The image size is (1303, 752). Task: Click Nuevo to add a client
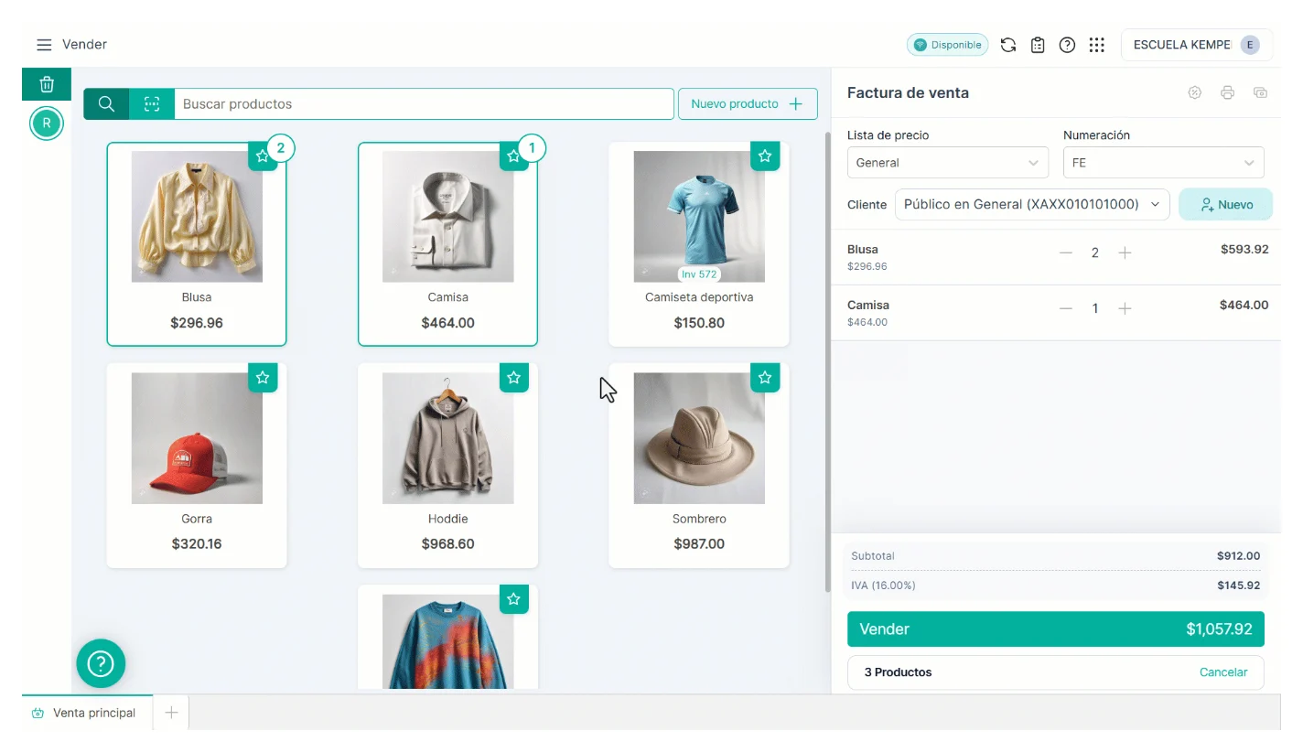pyautogui.click(x=1225, y=204)
